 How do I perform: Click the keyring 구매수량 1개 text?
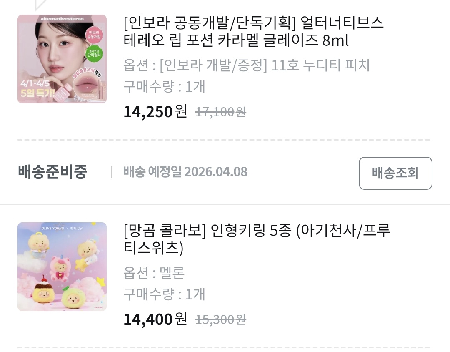(x=164, y=294)
